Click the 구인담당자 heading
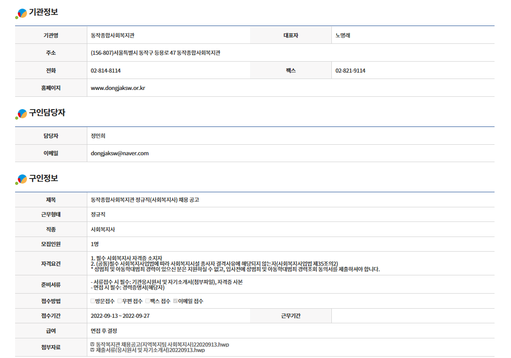Viewport: 511px width, 358px height. [x=47, y=113]
